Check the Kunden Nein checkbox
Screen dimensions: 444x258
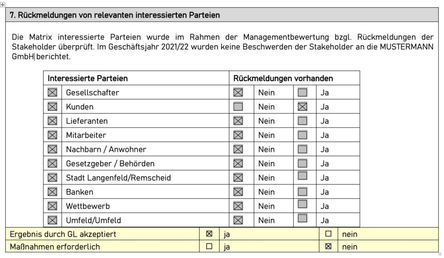(x=238, y=106)
